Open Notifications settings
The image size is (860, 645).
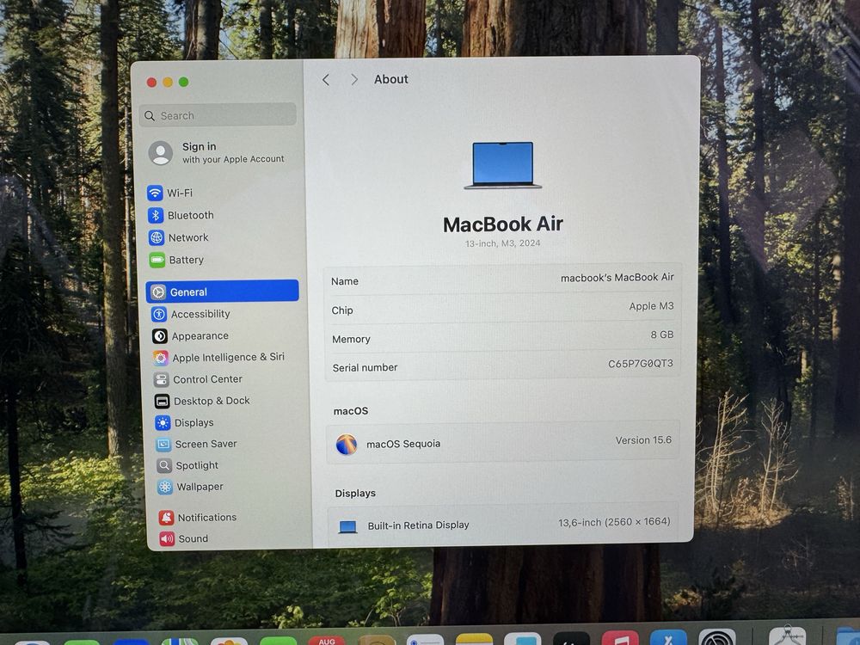[x=198, y=517]
